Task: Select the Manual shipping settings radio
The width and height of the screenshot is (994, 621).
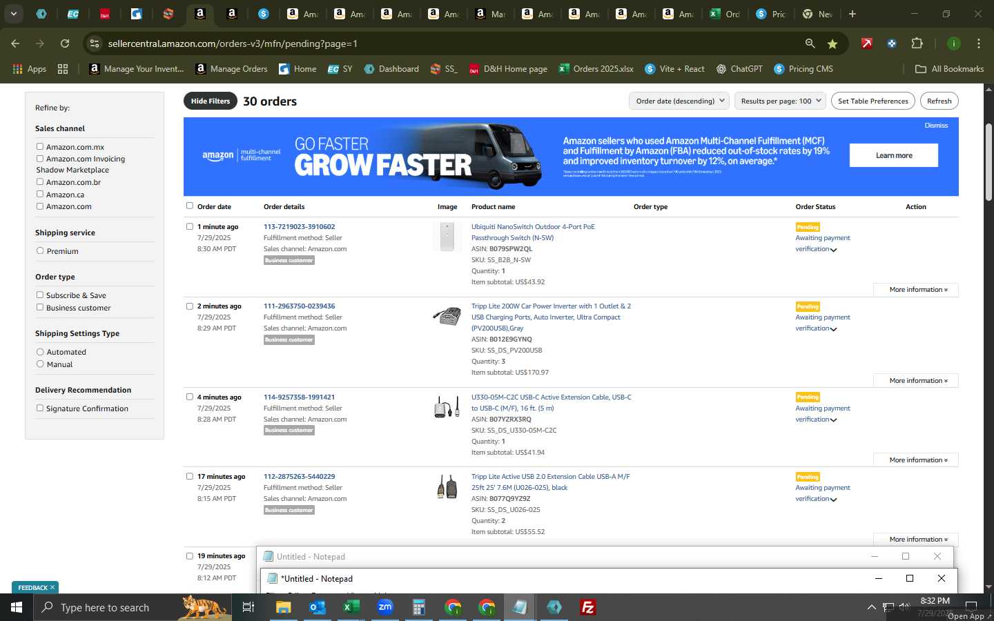Action: tap(40, 364)
